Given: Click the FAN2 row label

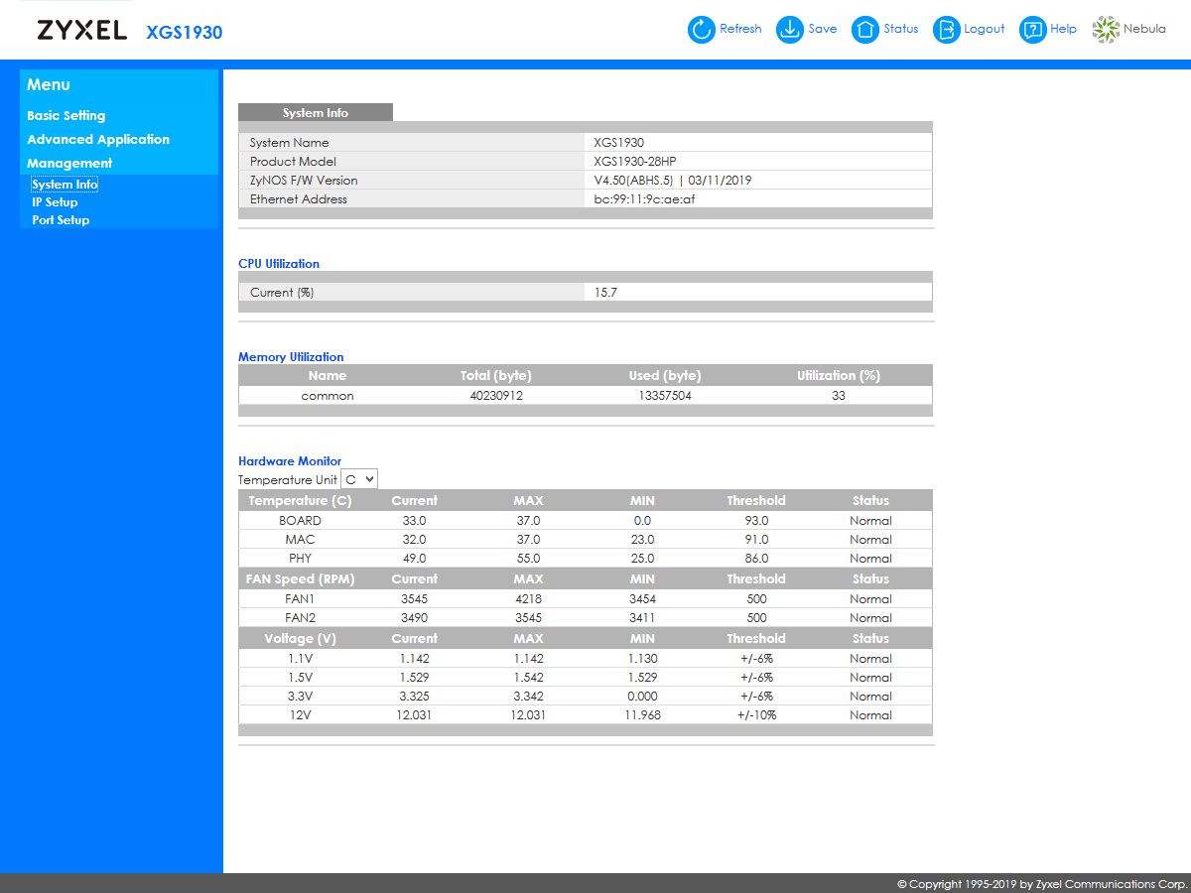Looking at the screenshot, I should 300,618.
